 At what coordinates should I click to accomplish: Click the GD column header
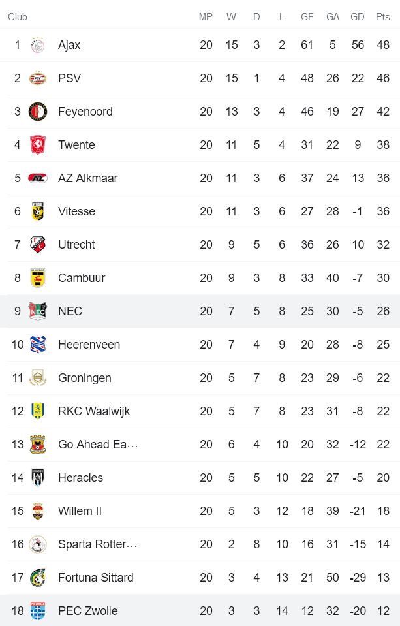[357, 17]
